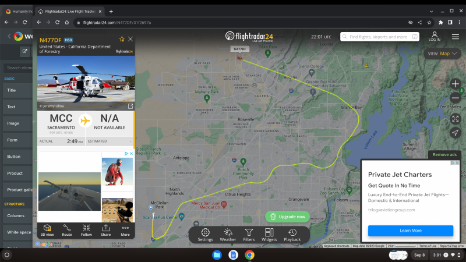Open Chrome from the shelf
Image resolution: width=466 pixels, height=262 pixels.
tap(250, 255)
